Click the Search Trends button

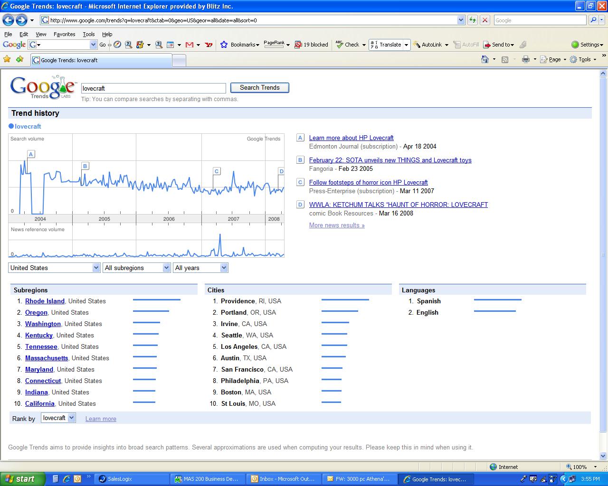260,87
